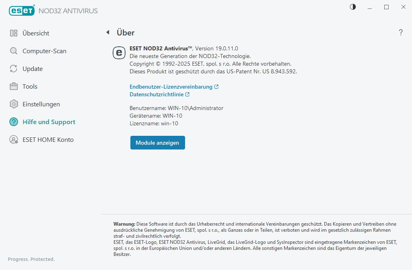
Task: Click the Über page heading
Action: (126, 33)
